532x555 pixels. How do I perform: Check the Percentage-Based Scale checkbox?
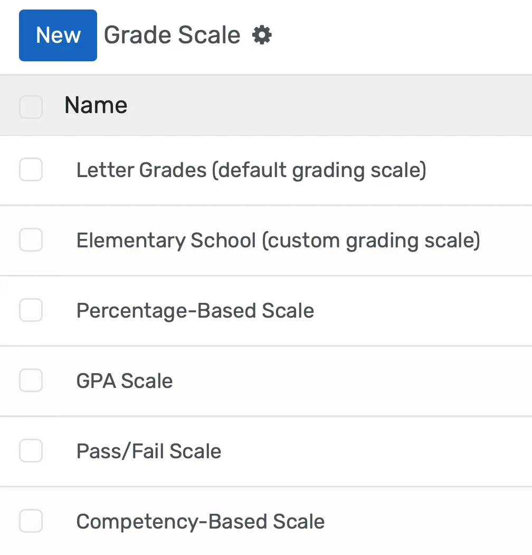(31, 310)
